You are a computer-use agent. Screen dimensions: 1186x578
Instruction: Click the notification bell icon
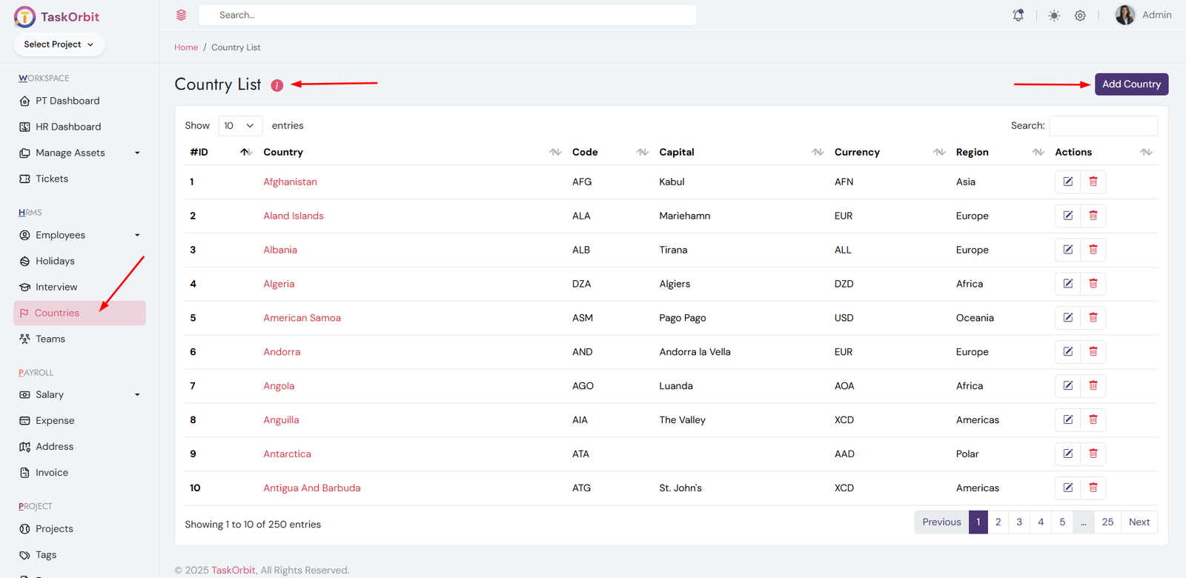1018,16
